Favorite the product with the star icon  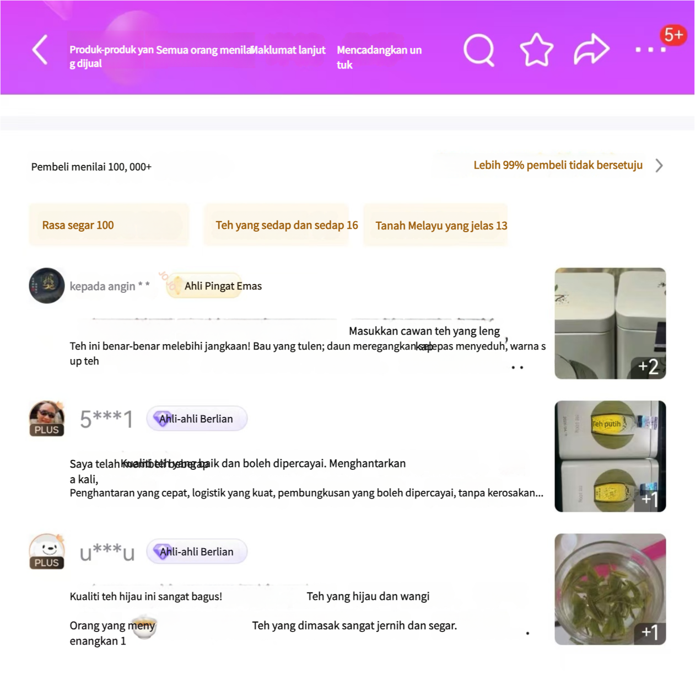(536, 50)
